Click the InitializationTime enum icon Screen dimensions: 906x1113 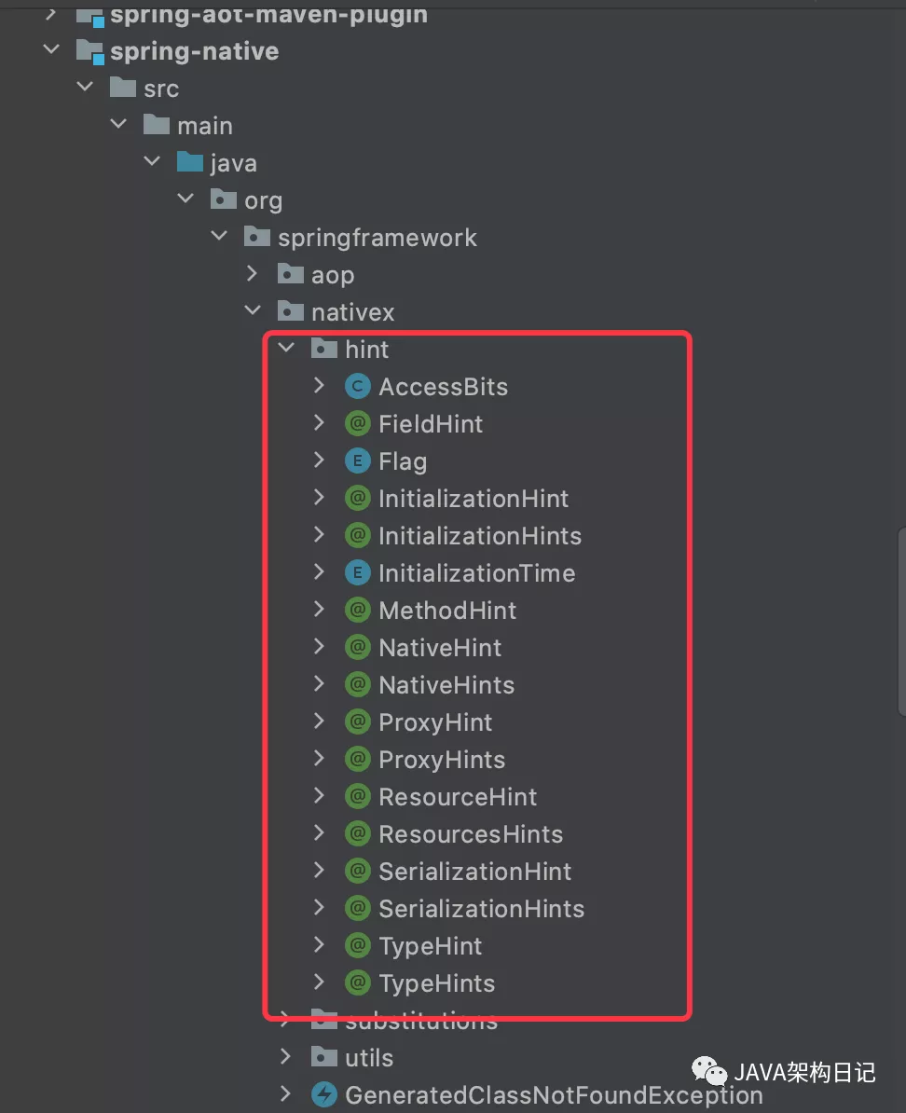358,573
